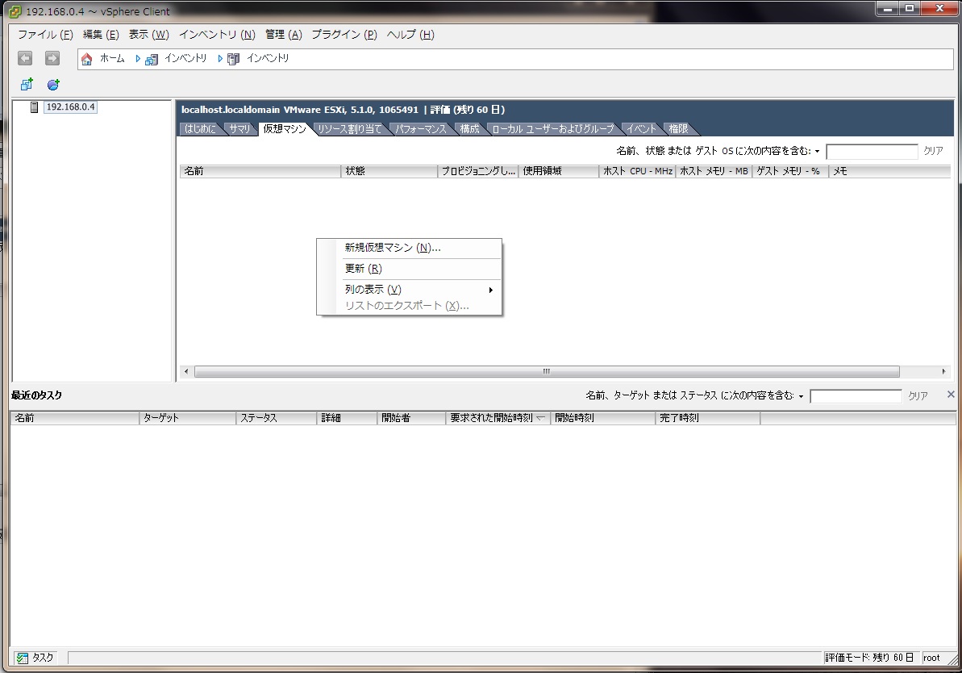Open the 表示 (W) menu

click(x=148, y=35)
